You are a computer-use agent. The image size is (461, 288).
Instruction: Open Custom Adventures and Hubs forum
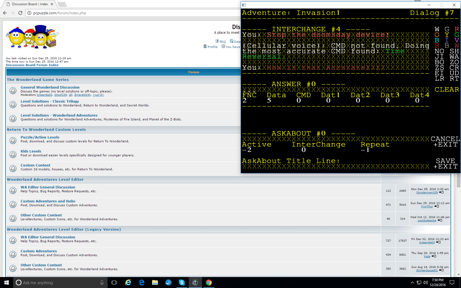[x=48, y=201]
